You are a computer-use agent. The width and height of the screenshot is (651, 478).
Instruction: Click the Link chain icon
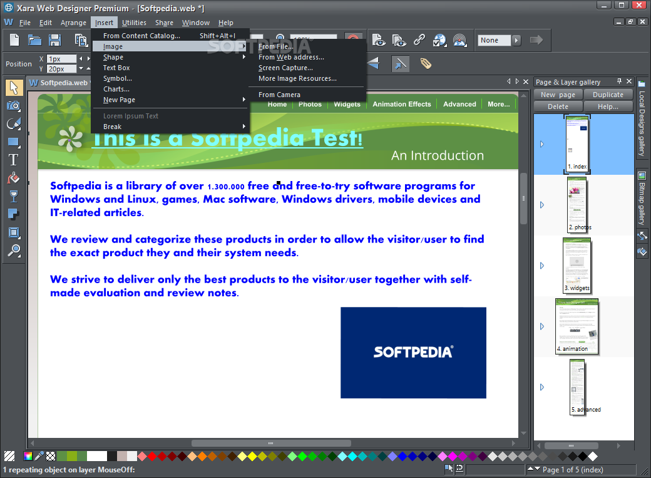[419, 40]
